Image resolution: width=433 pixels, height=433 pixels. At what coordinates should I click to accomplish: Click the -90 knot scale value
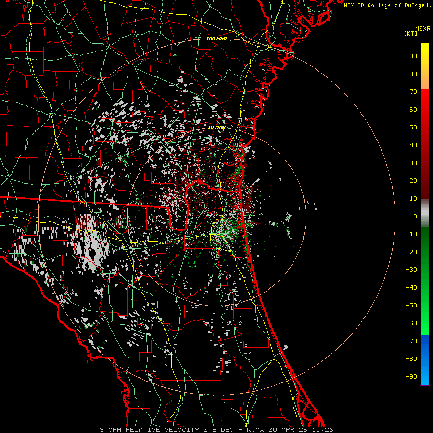[x=411, y=377]
